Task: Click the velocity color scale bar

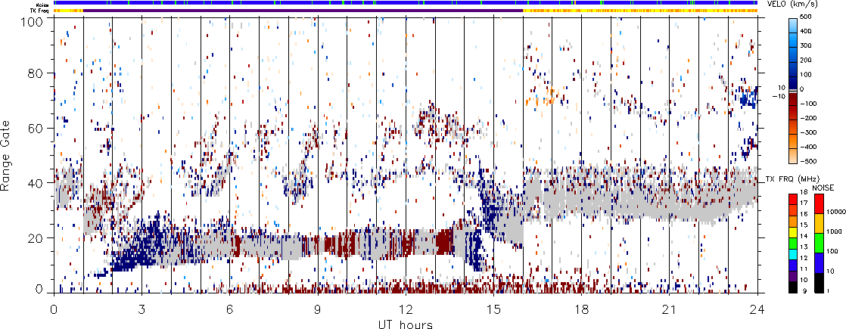Action: pos(795,90)
